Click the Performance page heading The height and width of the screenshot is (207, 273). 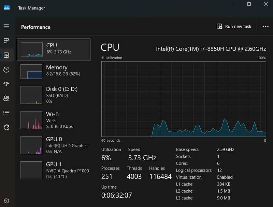pyautogui.click(x=36, y=27)
